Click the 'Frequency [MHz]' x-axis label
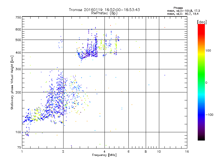The image size is (220, 165). pos(104,155)
